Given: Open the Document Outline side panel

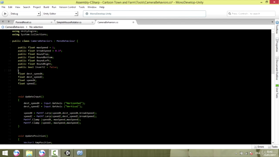Looking at the screenshot, I should (277, 68).
